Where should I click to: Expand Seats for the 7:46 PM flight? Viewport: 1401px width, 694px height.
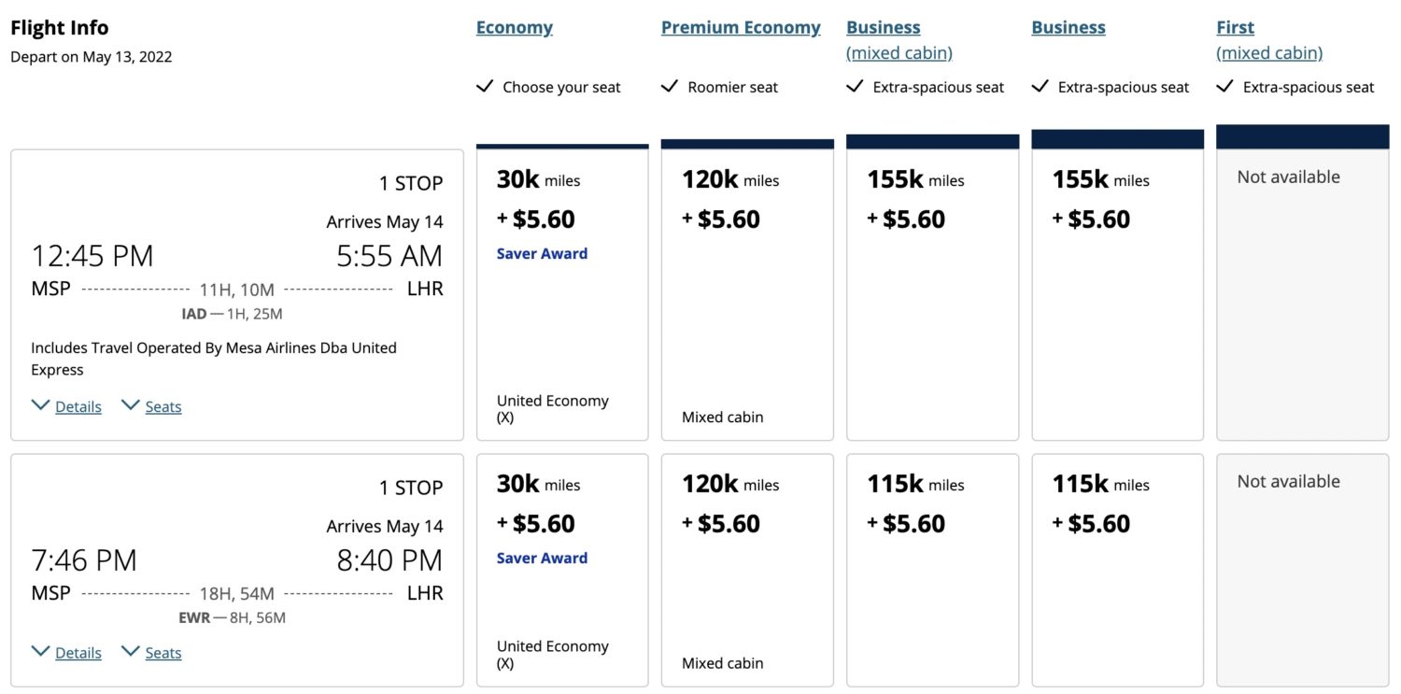click(163, 652)
